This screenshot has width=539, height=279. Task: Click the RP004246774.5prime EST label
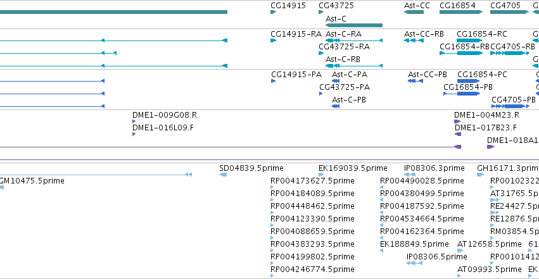(x=312, y=270)
